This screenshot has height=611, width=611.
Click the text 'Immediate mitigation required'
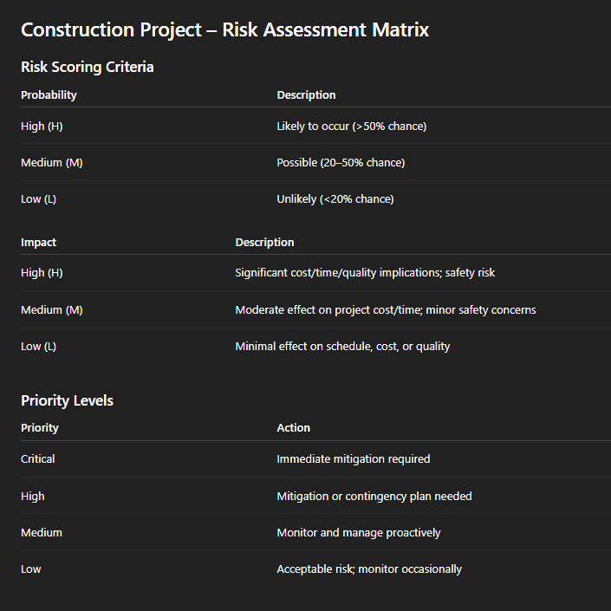click(x=354, y=459)
